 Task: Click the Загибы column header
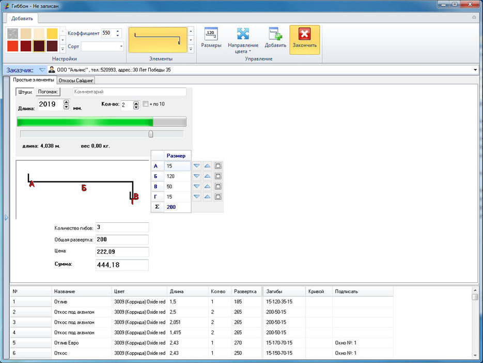coord(284,292)
